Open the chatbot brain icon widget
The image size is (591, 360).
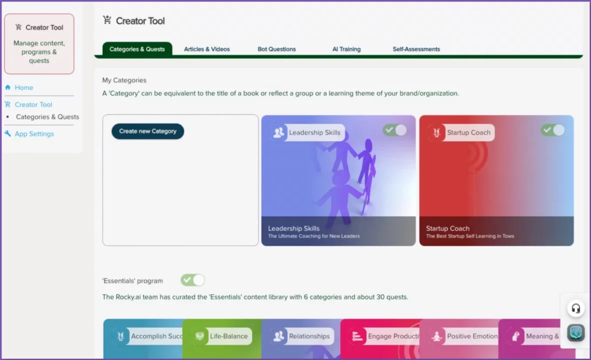tap(575, 332)
